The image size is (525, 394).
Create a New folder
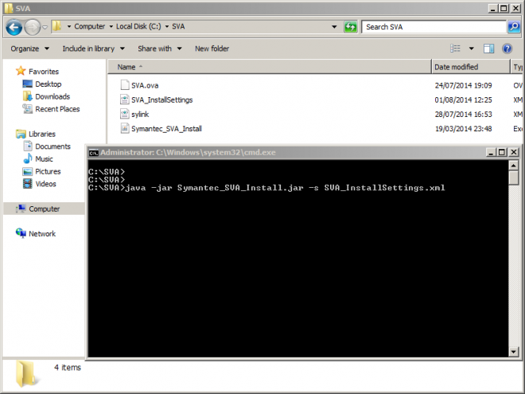point(212,49)
